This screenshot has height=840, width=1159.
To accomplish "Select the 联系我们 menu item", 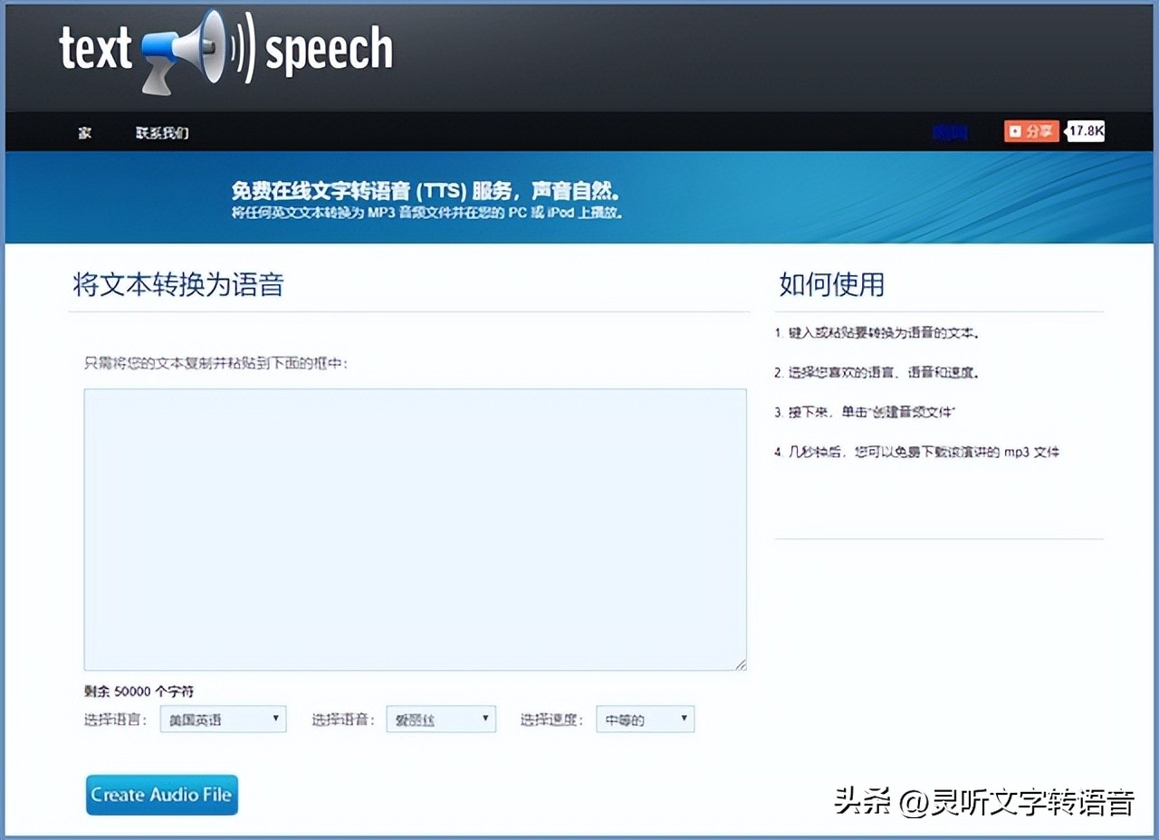I will click(161, 133).
